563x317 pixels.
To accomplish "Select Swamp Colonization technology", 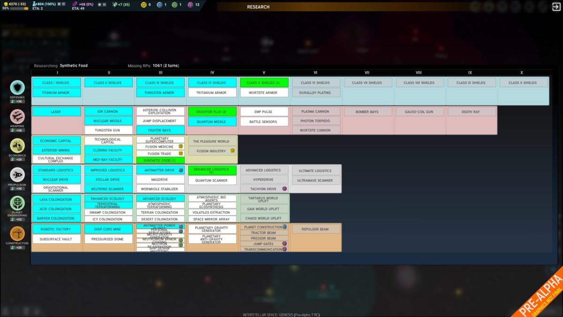I will (x=109, y=212).
